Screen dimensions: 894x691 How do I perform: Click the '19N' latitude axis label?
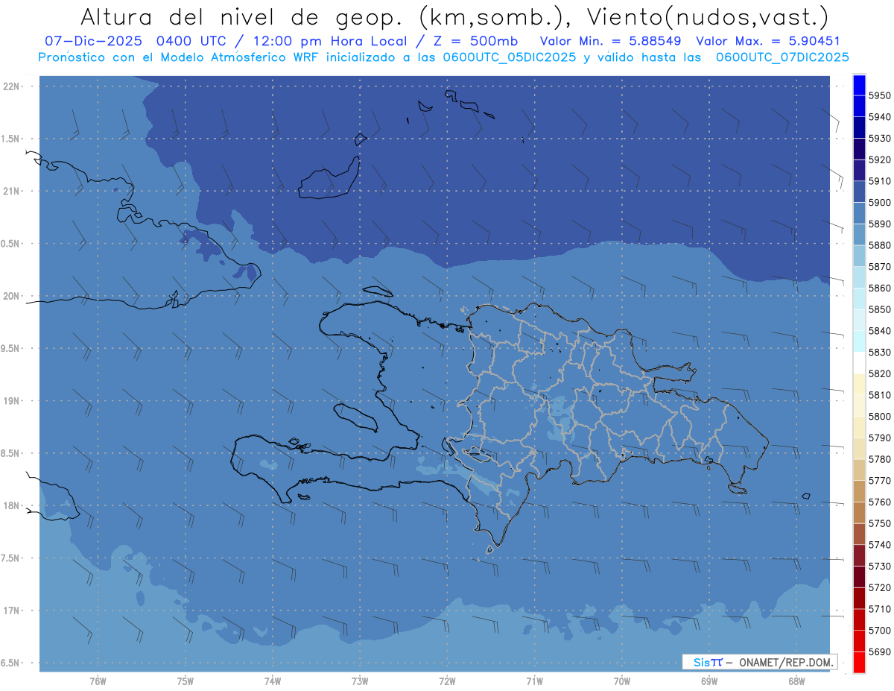pyautogui.click(x=11, y=401)
